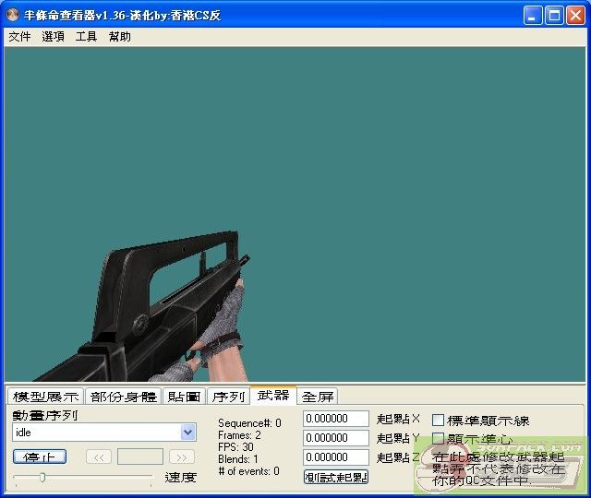Open the 幫助 menu
The image size is (591, 498).
point(119,37)
